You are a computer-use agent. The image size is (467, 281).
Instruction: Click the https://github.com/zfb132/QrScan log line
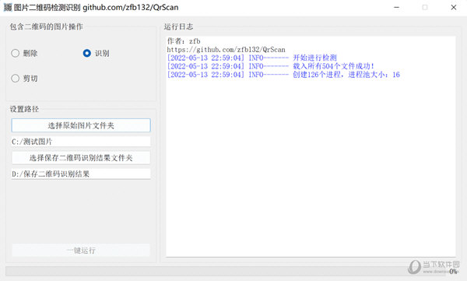pyautogui.click(x=226, y=50)
